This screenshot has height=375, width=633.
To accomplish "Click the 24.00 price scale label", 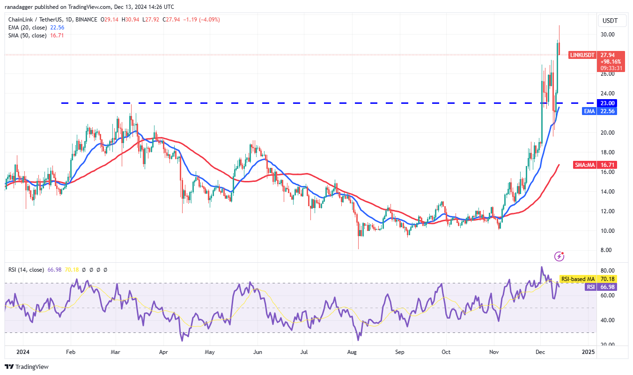I will pos(608,94).
